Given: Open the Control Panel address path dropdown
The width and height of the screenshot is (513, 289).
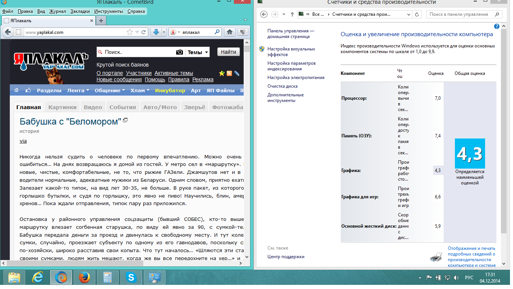Looking at the screenshot, I should [x=409, y=15].
